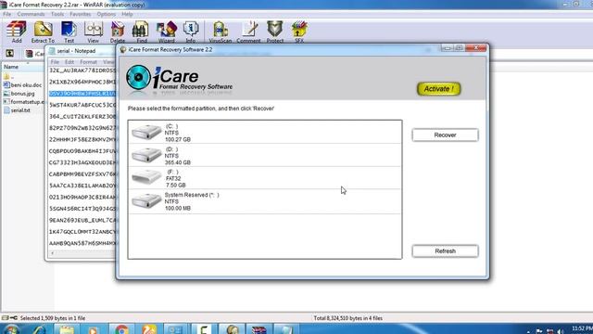The height and width of the screenshot is (334, 593).
Task: Open the View toolbar icon in WinRAR
Action: coord(93,32)
